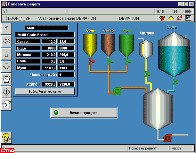Open the recipe jug sidebar icon
196x153 pixels.
click(6, 104)
